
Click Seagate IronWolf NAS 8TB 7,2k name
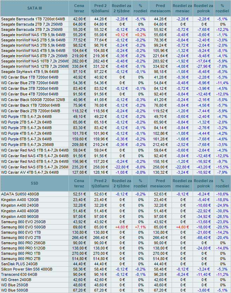(x=34, y=56)
